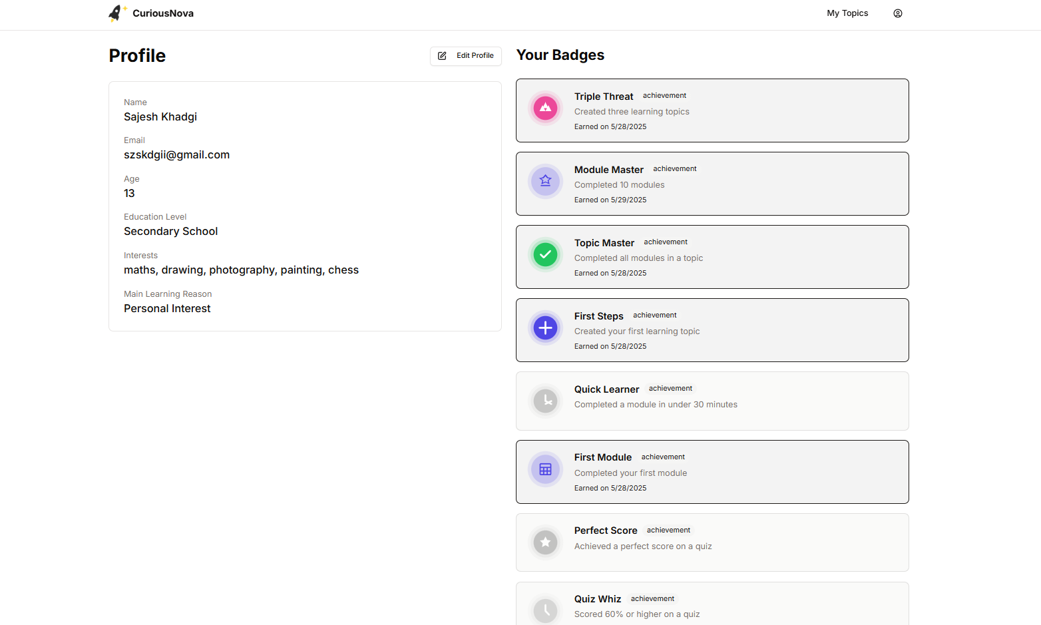Open the user account icon in header

tap(897, 13)
